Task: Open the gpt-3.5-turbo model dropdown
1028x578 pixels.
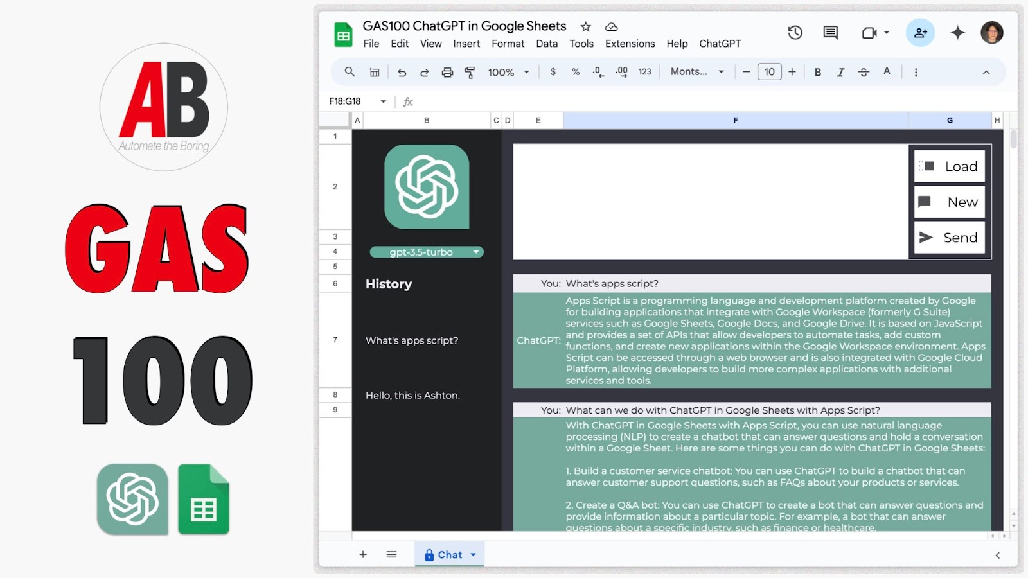Action: (x=427, y=252)
